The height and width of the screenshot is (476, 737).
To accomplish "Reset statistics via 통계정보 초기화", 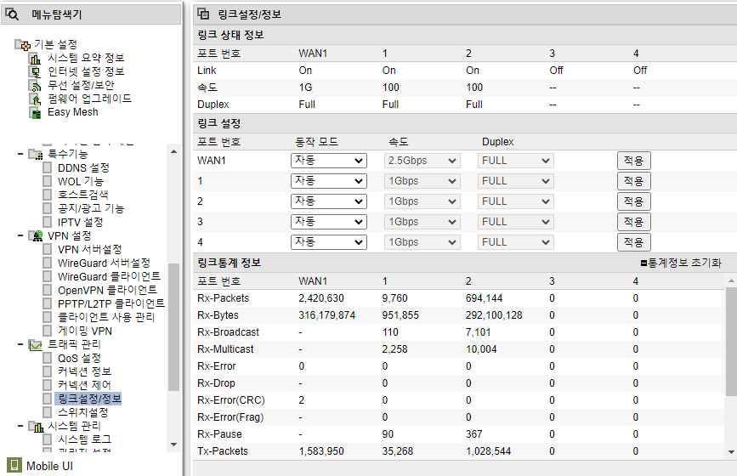I will [681, 263].
